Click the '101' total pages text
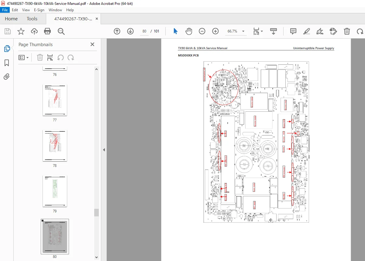 click(157, 31)
